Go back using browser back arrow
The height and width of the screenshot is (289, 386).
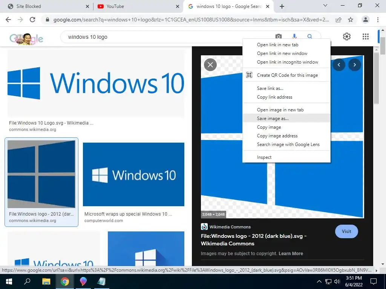[8, 20]
